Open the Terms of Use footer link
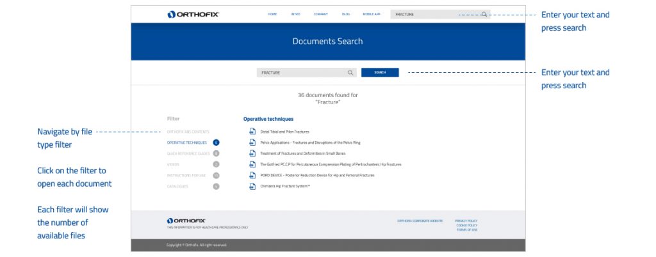 point(467,230)
